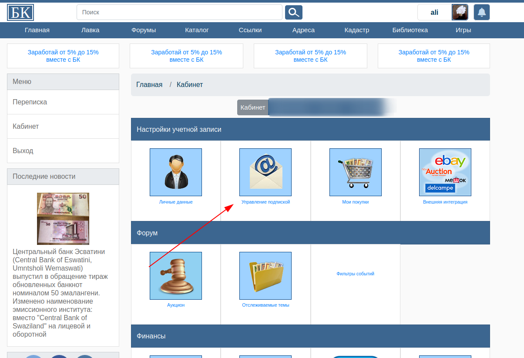Click the Аукцион gavel icon
This screenshot has width=524, height=358.
pos(175,276)
